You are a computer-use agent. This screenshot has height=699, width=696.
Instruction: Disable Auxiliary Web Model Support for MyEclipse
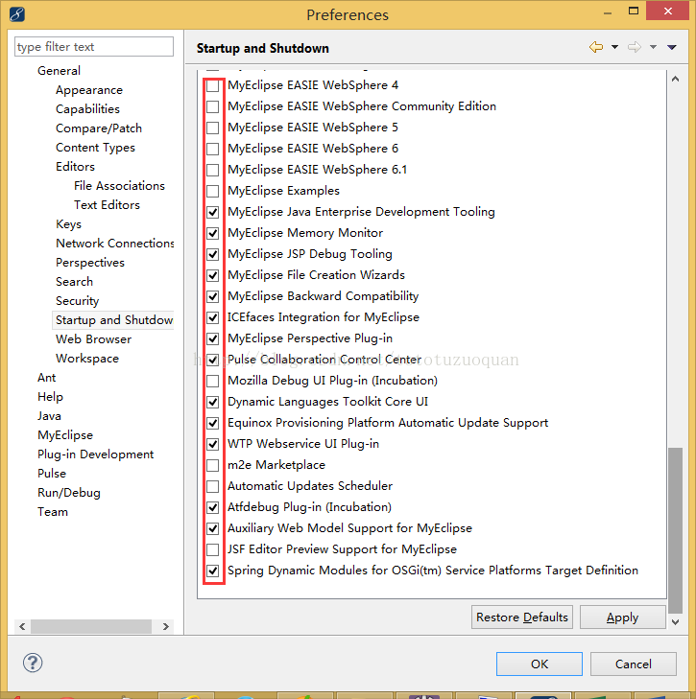pos(213,528)
